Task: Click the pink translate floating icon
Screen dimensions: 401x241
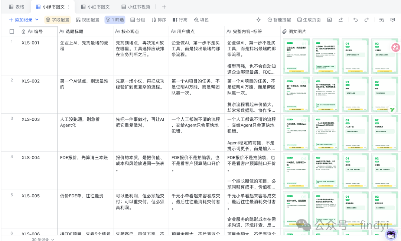Action: click(x=396, y=47)
